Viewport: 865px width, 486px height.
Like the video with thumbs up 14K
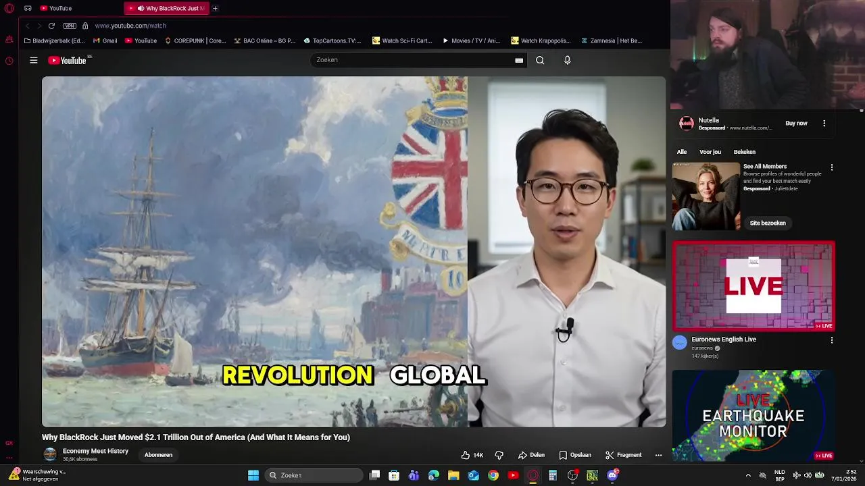(472, 455)
